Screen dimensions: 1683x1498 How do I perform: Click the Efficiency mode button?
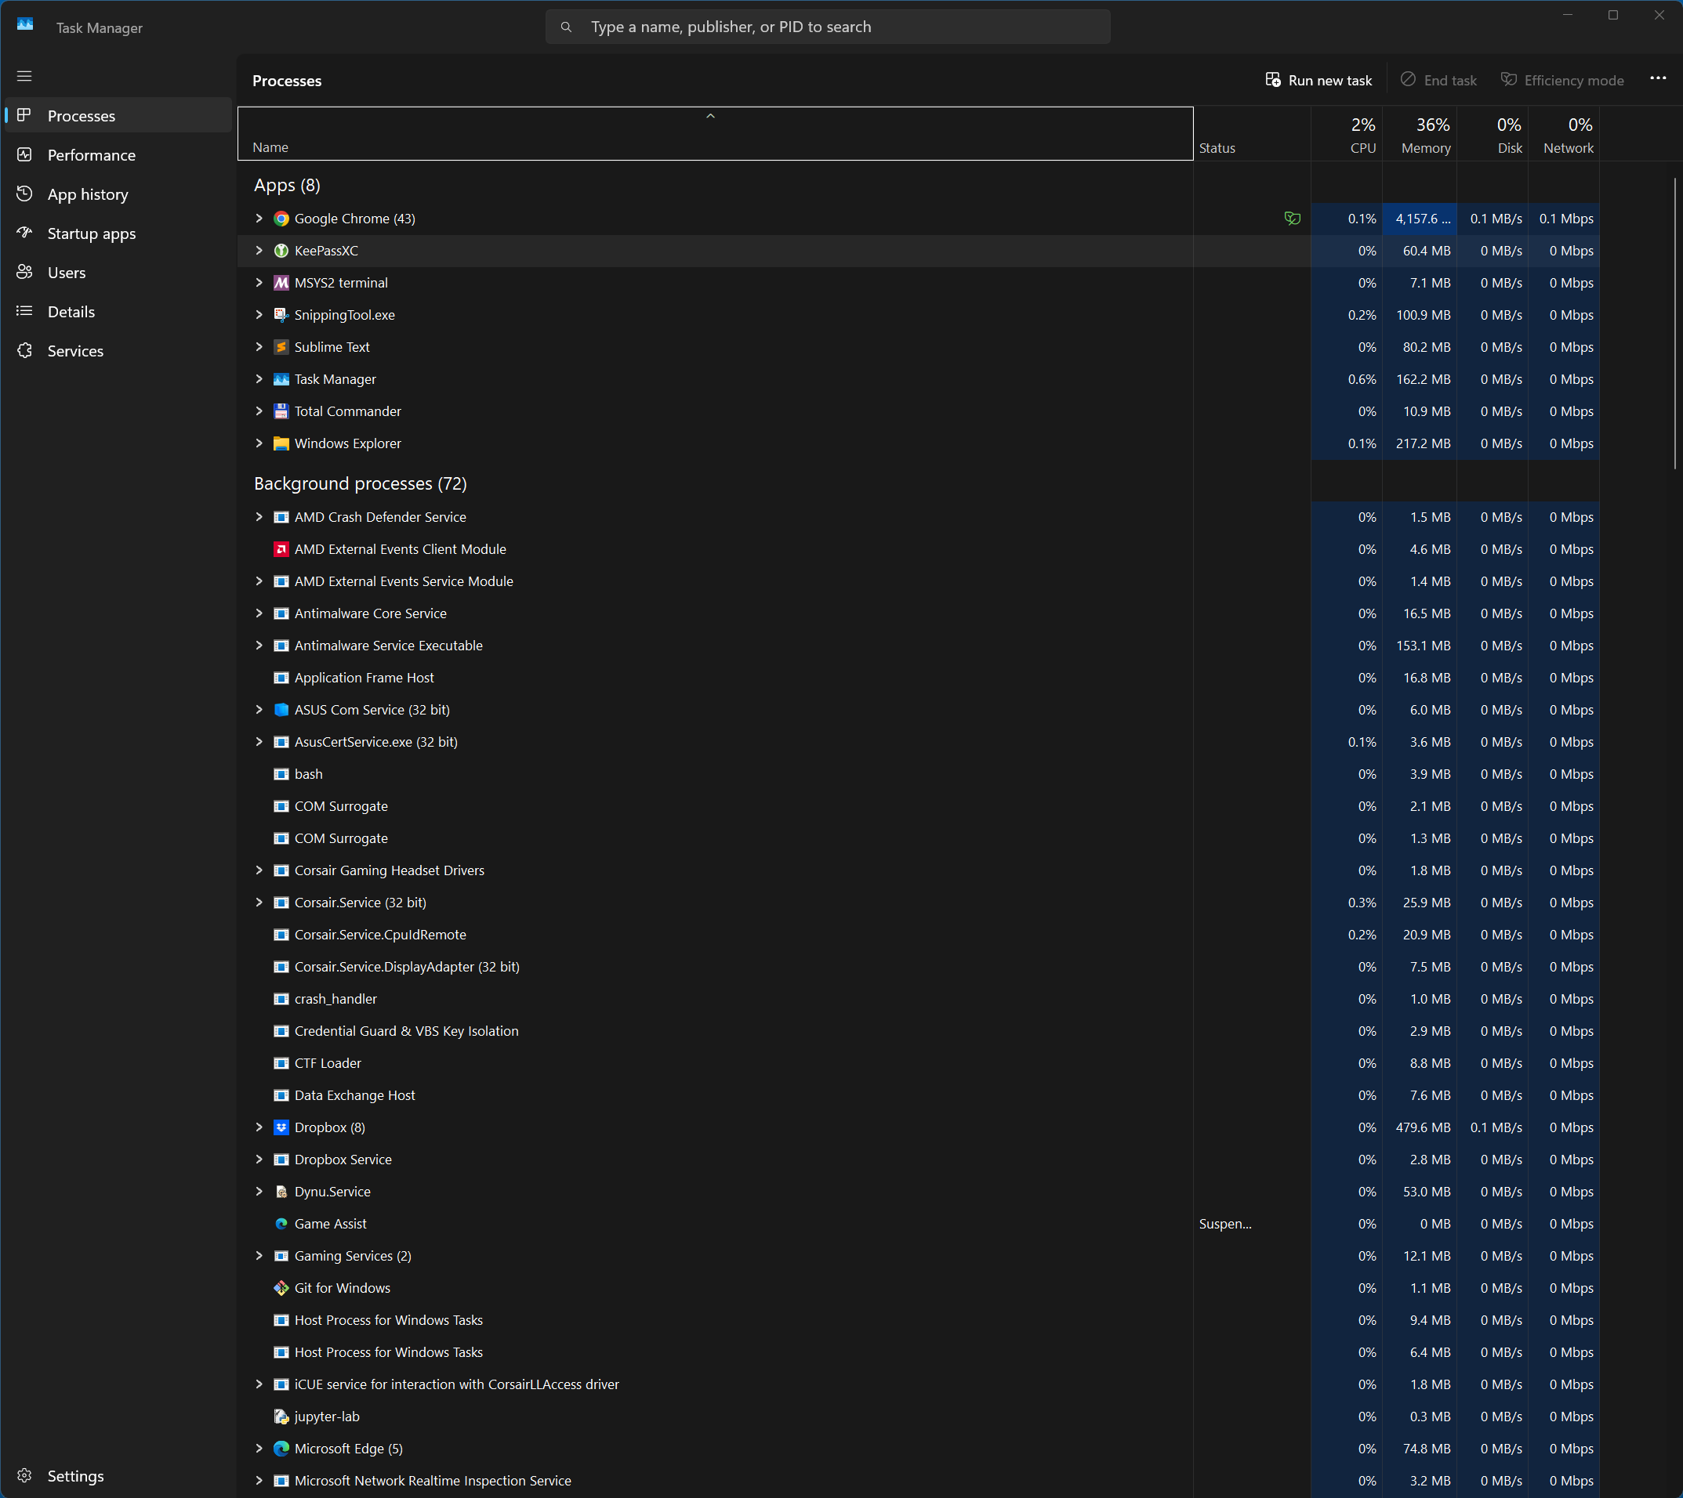coord(1562,80)
